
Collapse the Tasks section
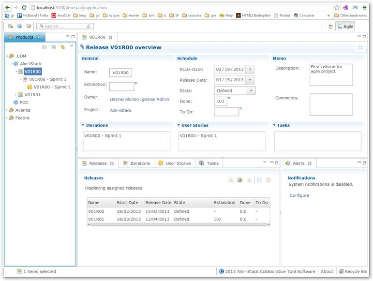pos(274,125)
